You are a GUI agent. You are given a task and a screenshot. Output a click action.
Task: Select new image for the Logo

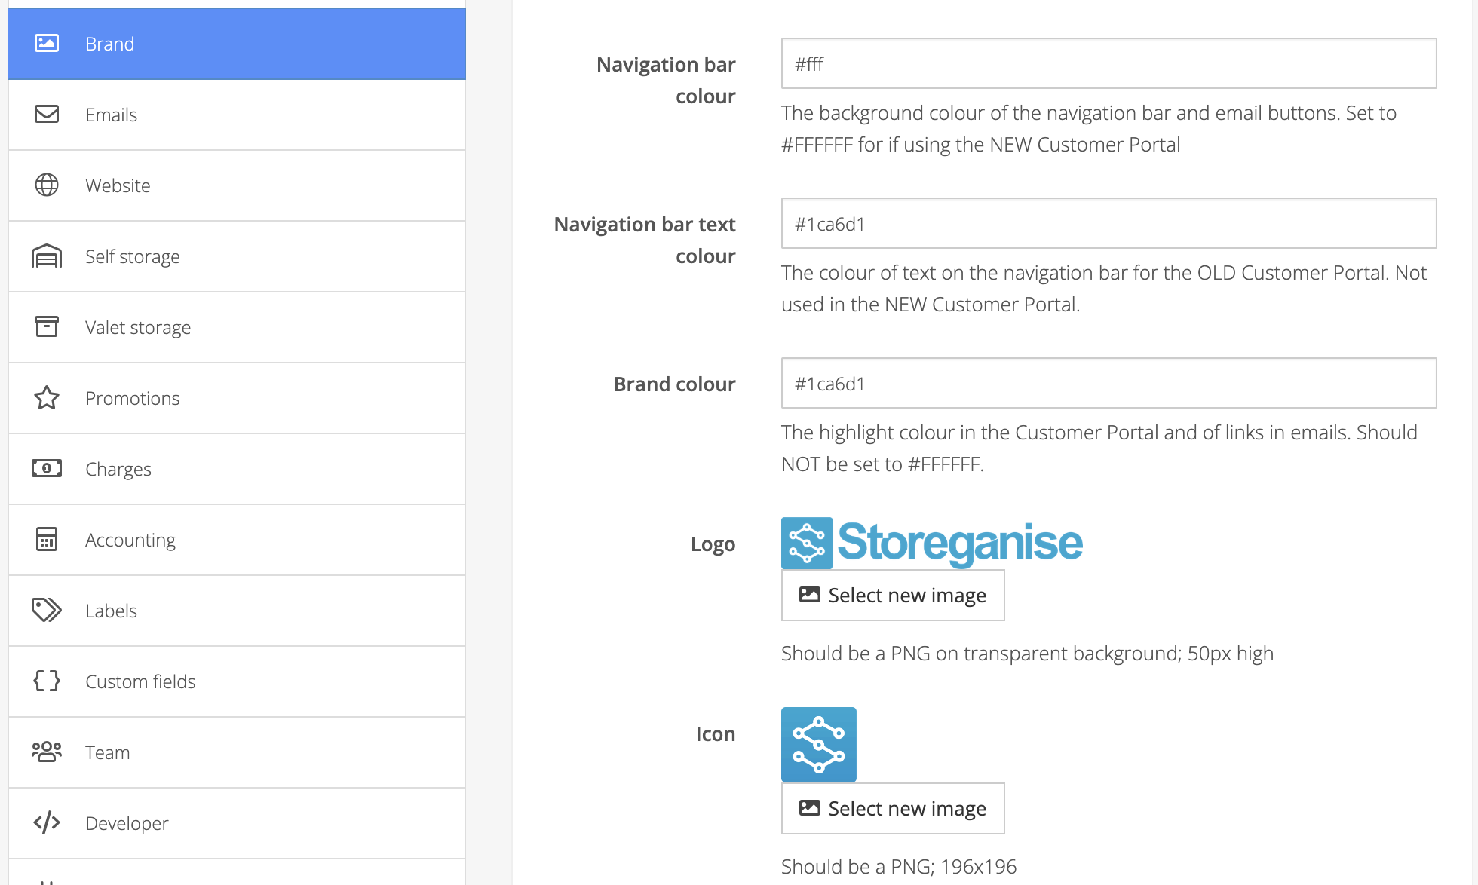[893, 596]
